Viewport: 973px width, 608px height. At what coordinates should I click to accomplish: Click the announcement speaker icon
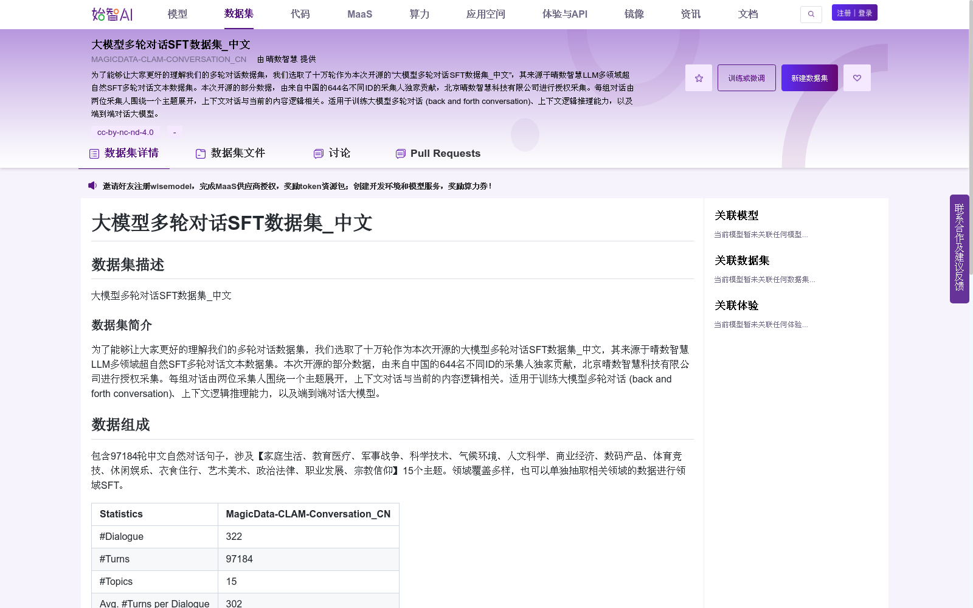click(x=92, y=185)
